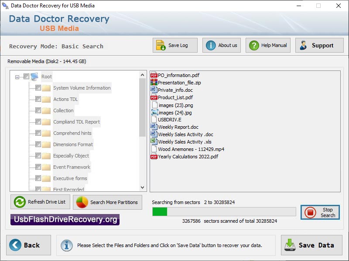
Task: Click the Save Log icon
Action: (x=161, y=44)
